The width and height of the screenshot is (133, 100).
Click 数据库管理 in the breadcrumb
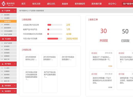click(x=40, y=11)
